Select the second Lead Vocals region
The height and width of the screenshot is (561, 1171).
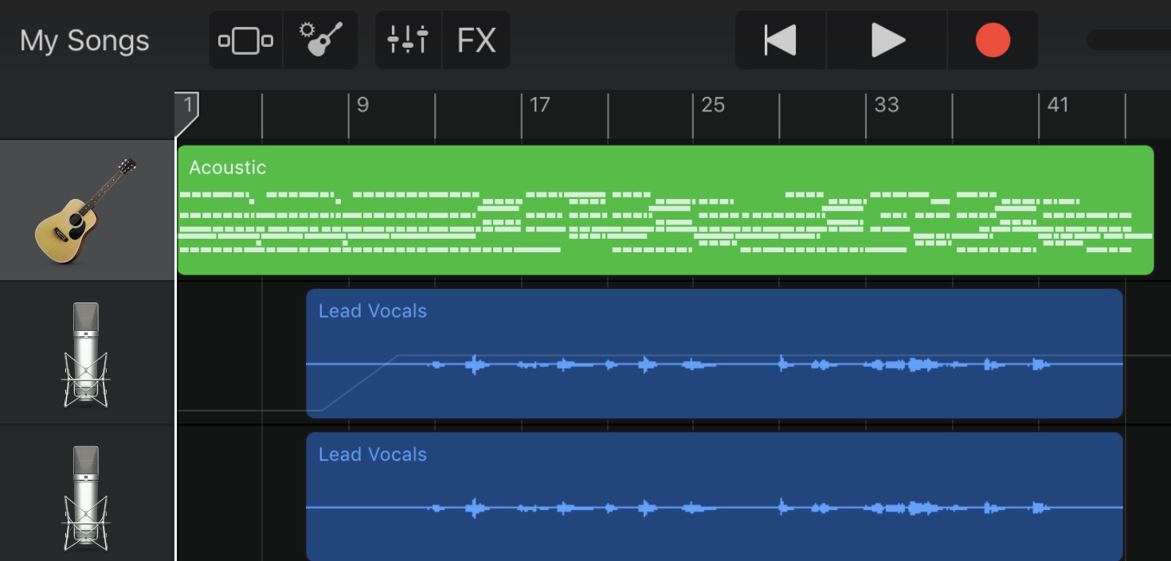[715, 497]
